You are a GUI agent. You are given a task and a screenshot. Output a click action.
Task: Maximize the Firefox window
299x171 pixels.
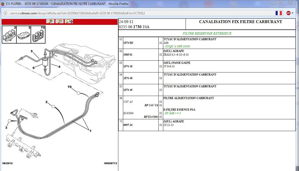point(280,3)
